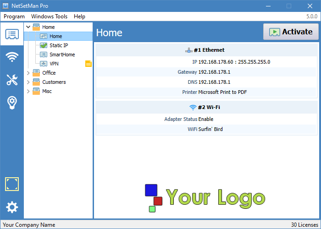Close the NetSetMan Pro window

coord(310,6)
